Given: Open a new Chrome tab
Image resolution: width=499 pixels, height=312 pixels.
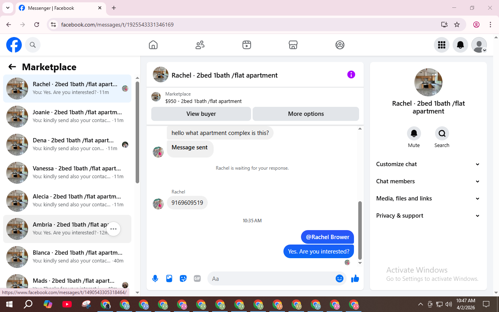Looking at the screenshot, I should tap(114, 8).
